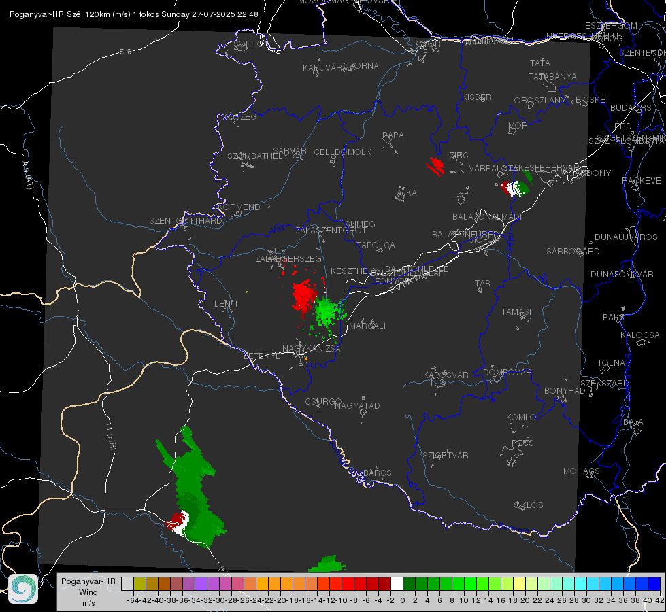Click the SZOMBATHELY city label
The height and width of the screenshot is (612, 666).
coord(258,156)
